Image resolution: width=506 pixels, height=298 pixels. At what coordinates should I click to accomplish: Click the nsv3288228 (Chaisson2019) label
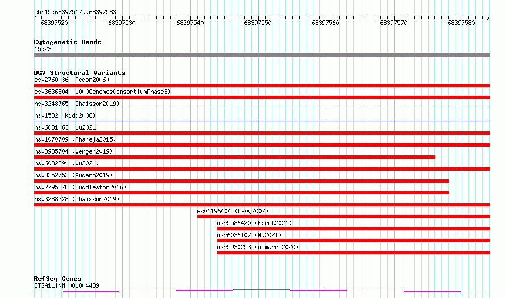coord(77,199)
